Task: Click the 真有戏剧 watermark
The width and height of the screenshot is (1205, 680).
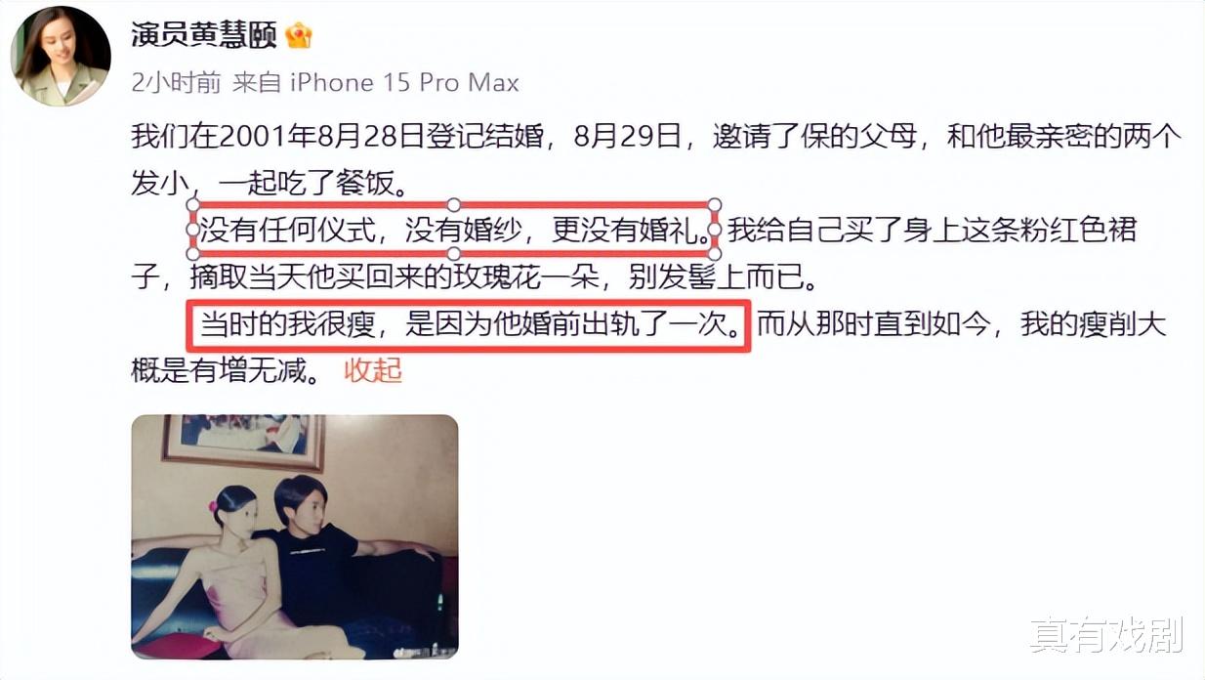Action: pyautogui.click(x=1105, y=635)
